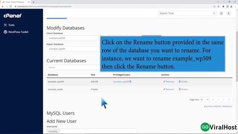Open the tab search chevron in title bar
238x134 pixels.
coord(218,2)
